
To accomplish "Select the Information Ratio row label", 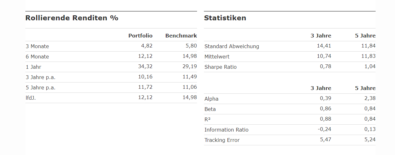I will click(226, 130).
